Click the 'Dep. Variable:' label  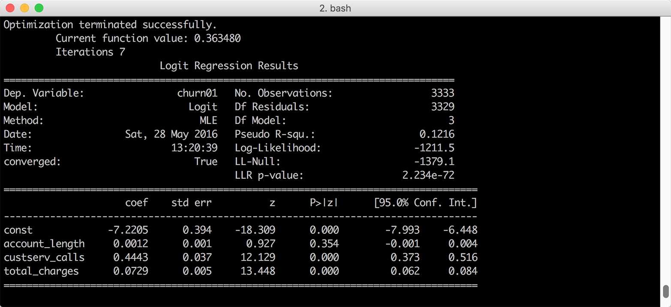pyautogui.click(x=44, y=93)
